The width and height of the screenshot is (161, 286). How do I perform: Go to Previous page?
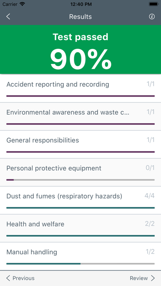pyautogui.click(x=20, y=278)
